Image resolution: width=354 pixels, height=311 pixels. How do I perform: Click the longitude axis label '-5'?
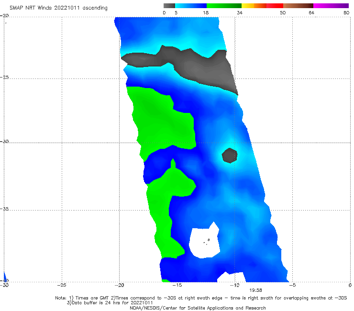[x=292, y=285]
